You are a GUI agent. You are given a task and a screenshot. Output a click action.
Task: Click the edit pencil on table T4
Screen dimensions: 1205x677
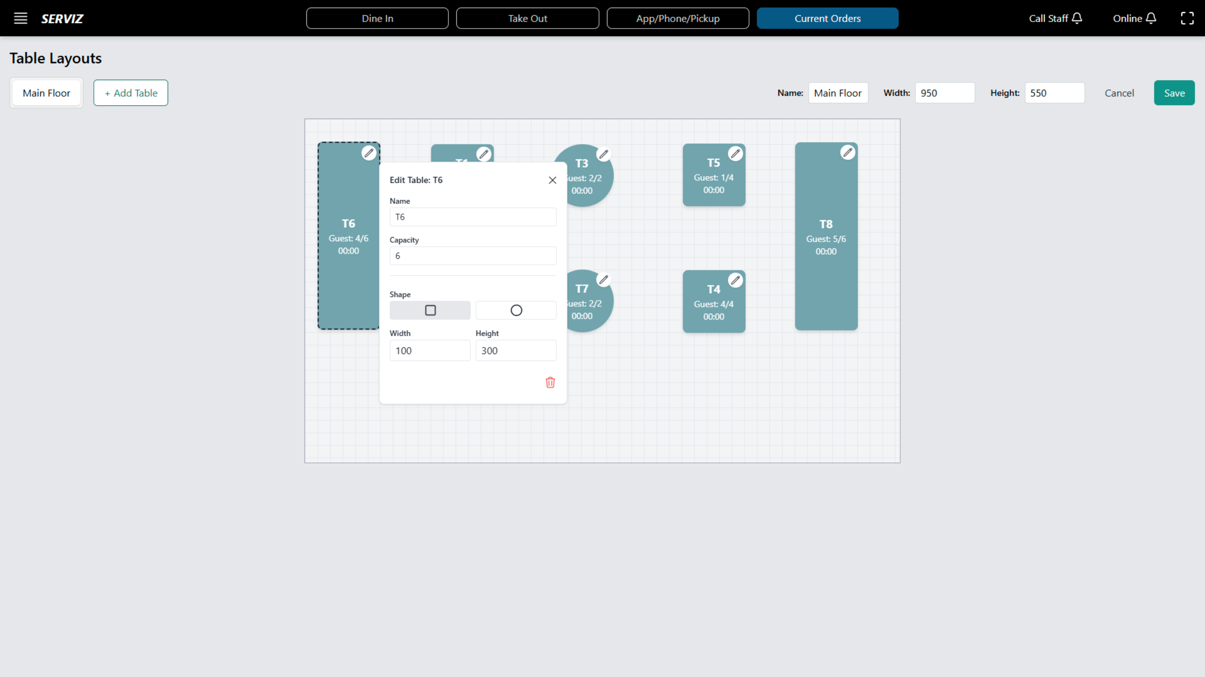click(736, 280)
